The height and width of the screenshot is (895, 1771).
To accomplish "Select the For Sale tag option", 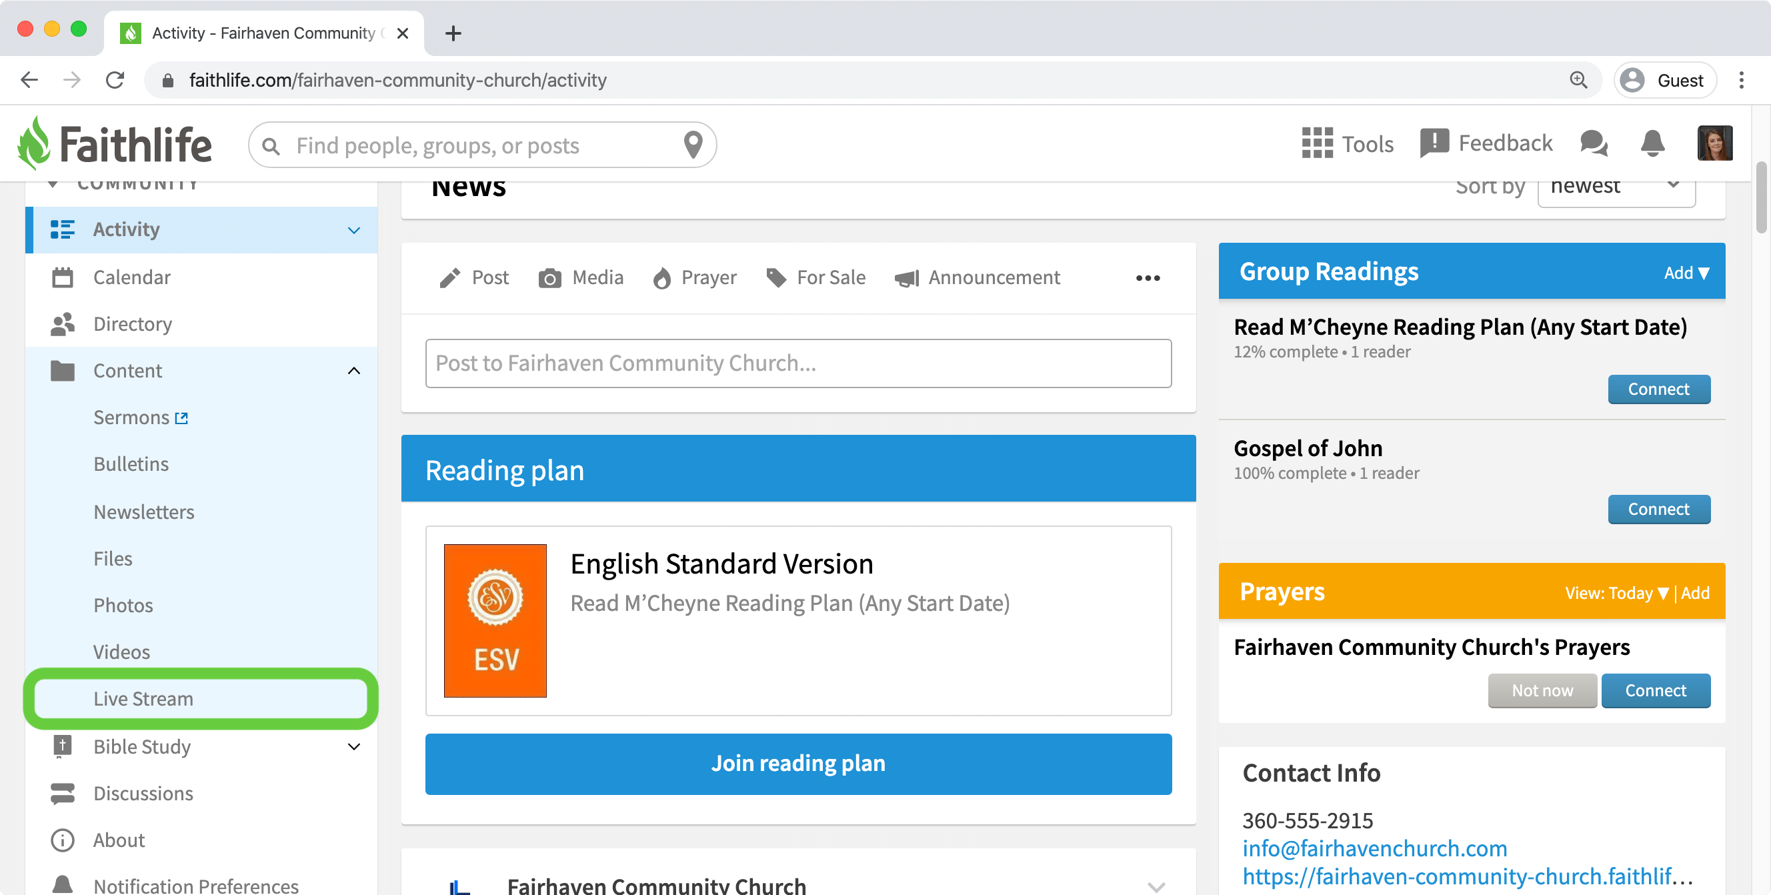I will pos(816,277).
